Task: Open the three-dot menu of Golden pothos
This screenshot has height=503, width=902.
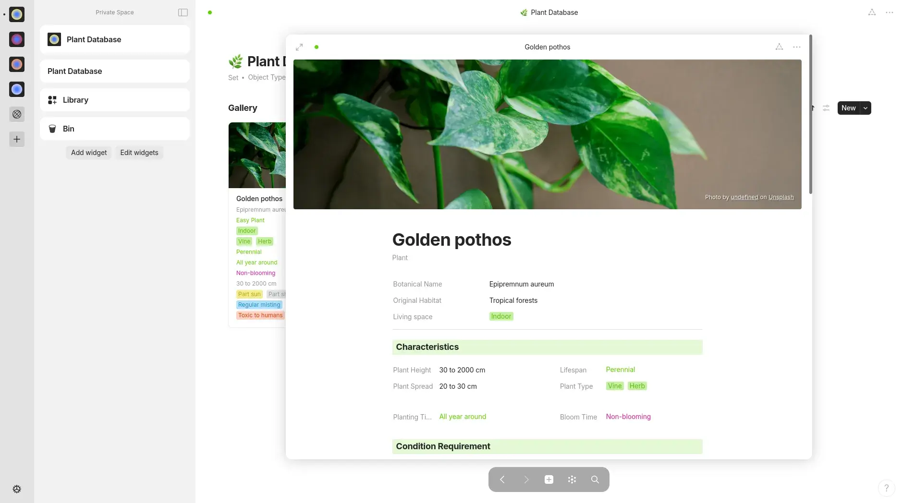Action: [x=796, y=47]
